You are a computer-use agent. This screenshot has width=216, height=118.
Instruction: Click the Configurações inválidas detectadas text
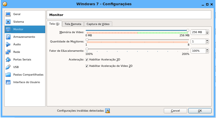click(80, 111)
